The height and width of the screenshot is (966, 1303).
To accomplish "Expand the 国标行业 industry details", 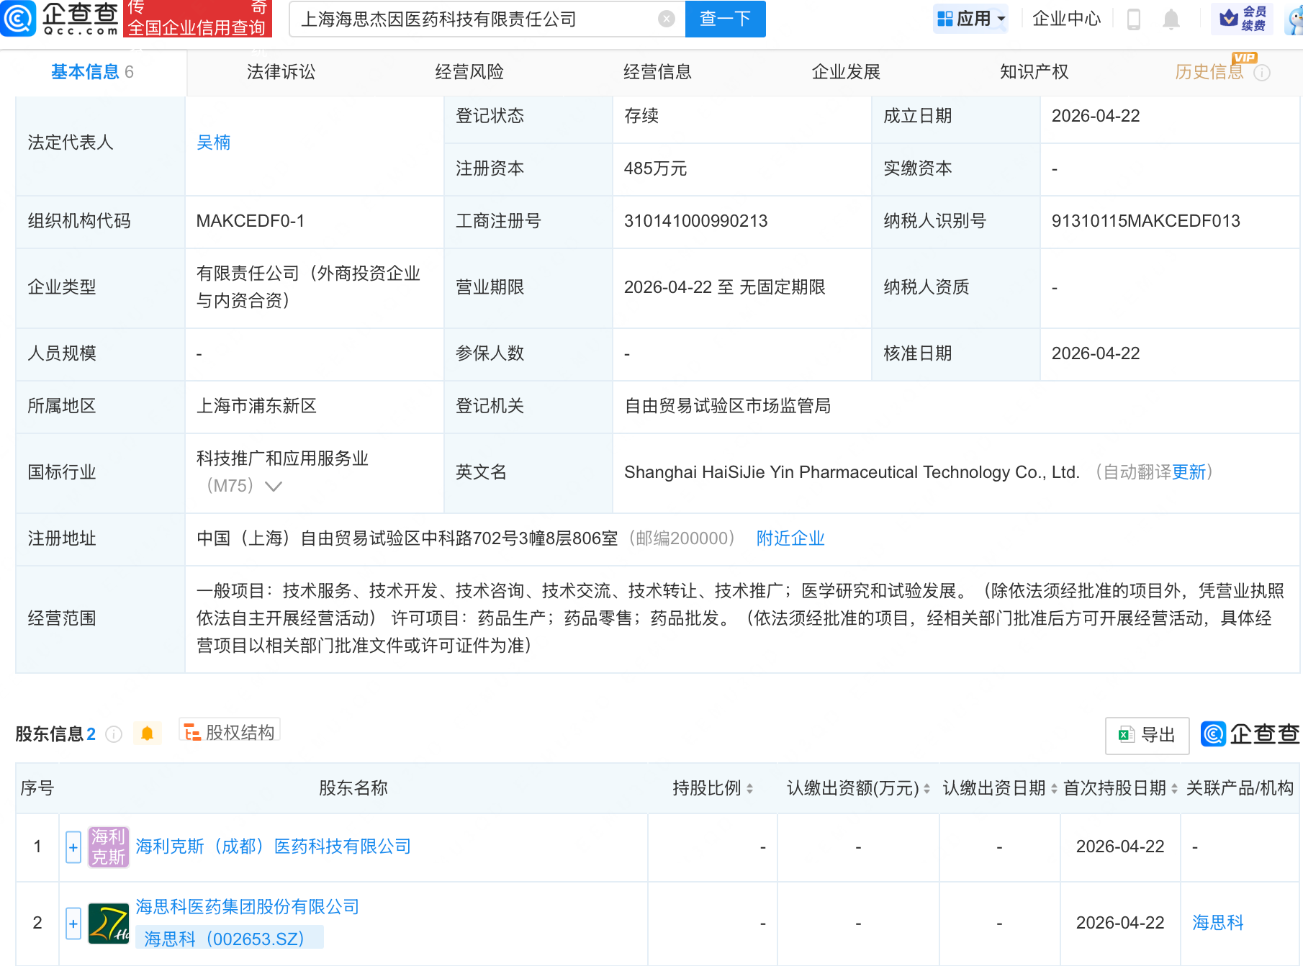I will [x=272, y=487].
